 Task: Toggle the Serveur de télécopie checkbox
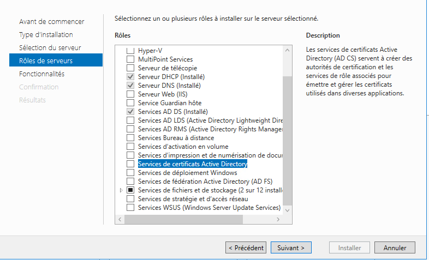[x=130, y=68]
